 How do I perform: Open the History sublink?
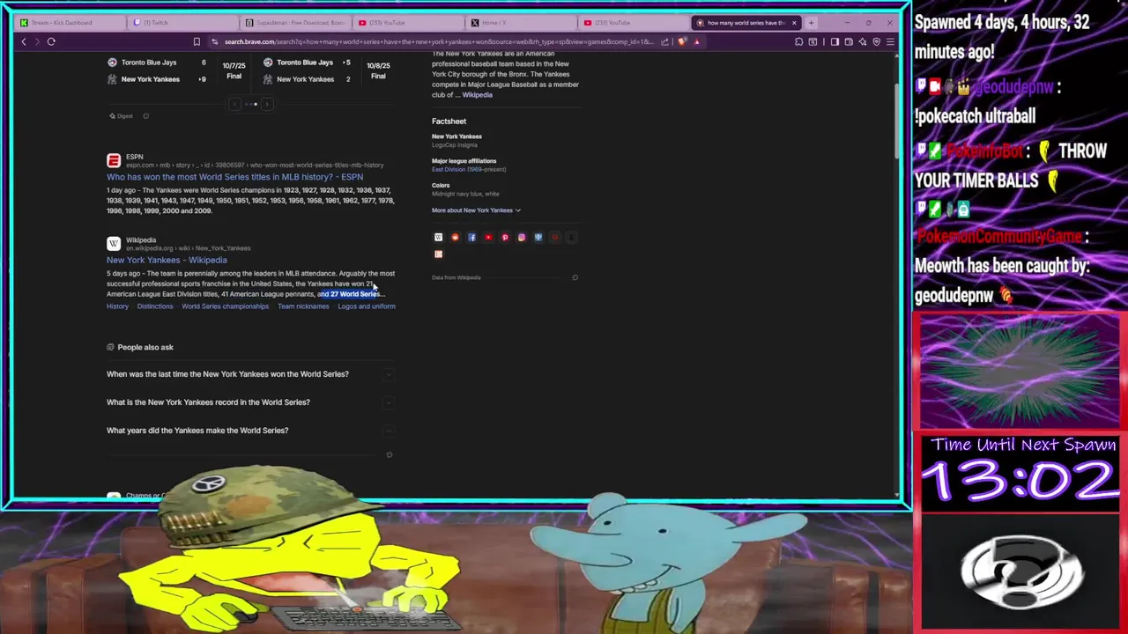117,306
